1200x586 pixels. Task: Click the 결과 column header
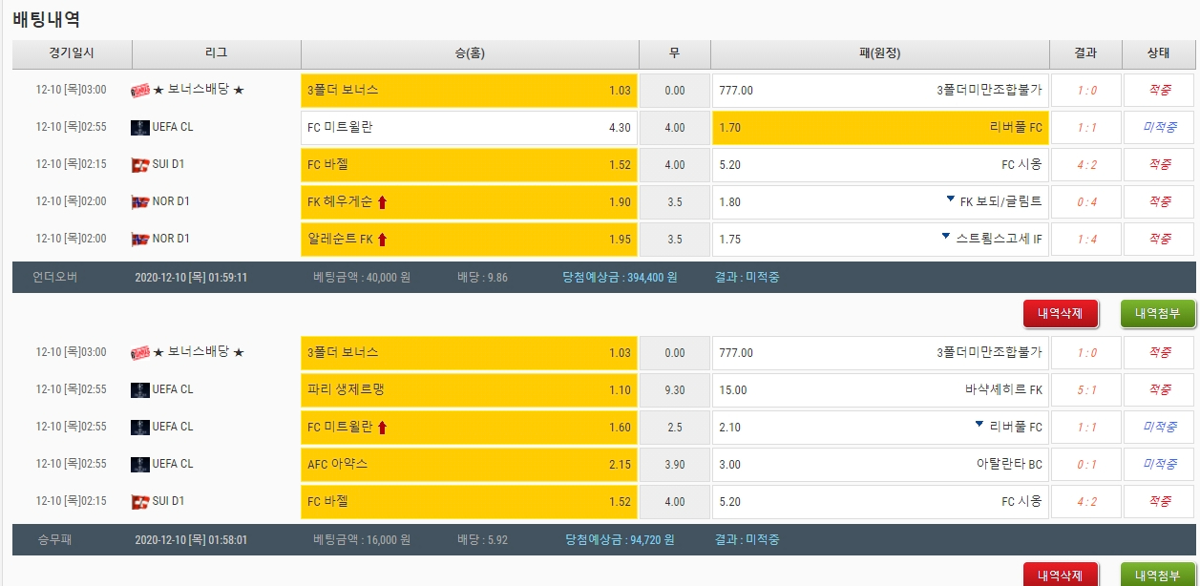point(1084,53)
